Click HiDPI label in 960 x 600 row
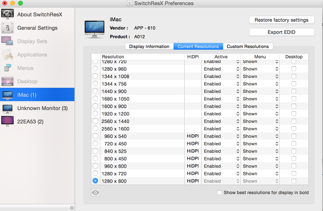Screen dimensions: 323x211 point(193,166)
